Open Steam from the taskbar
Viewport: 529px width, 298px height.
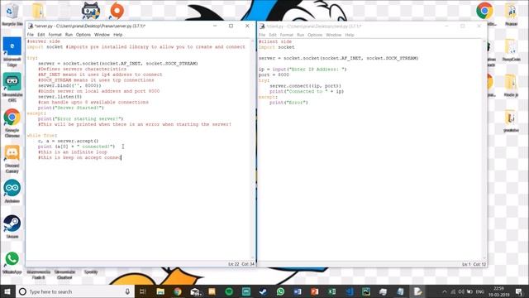(x=263, y=291)
